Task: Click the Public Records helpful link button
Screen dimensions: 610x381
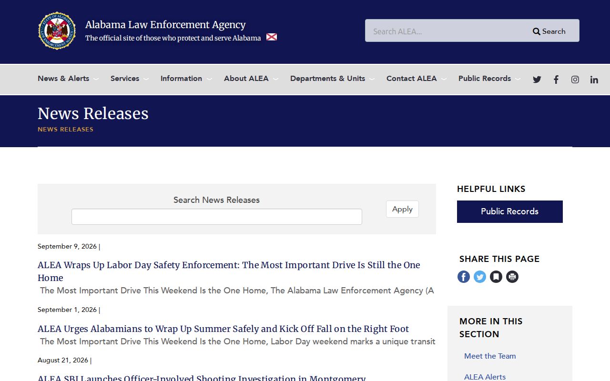Action: 510,211
